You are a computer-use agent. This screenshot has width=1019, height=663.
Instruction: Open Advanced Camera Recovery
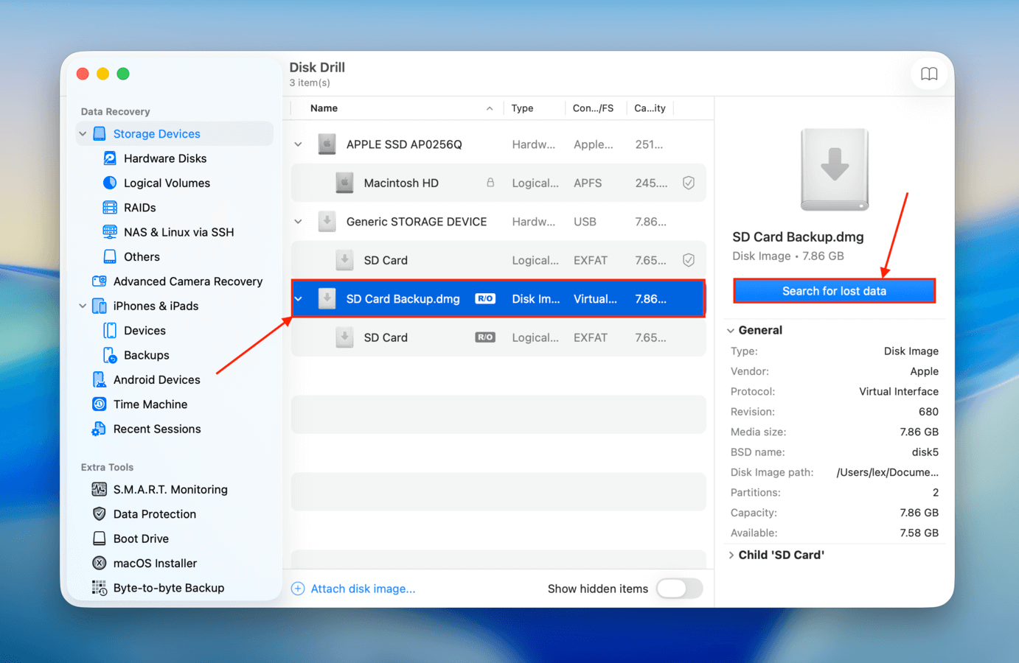tap(99, 281)
